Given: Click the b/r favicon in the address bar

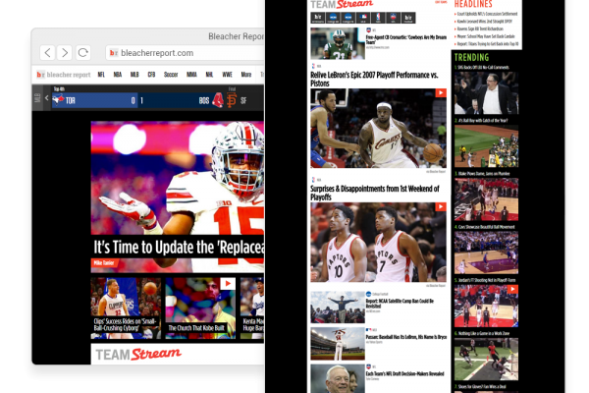Looking at the screenshot, I should click(114, 53).
